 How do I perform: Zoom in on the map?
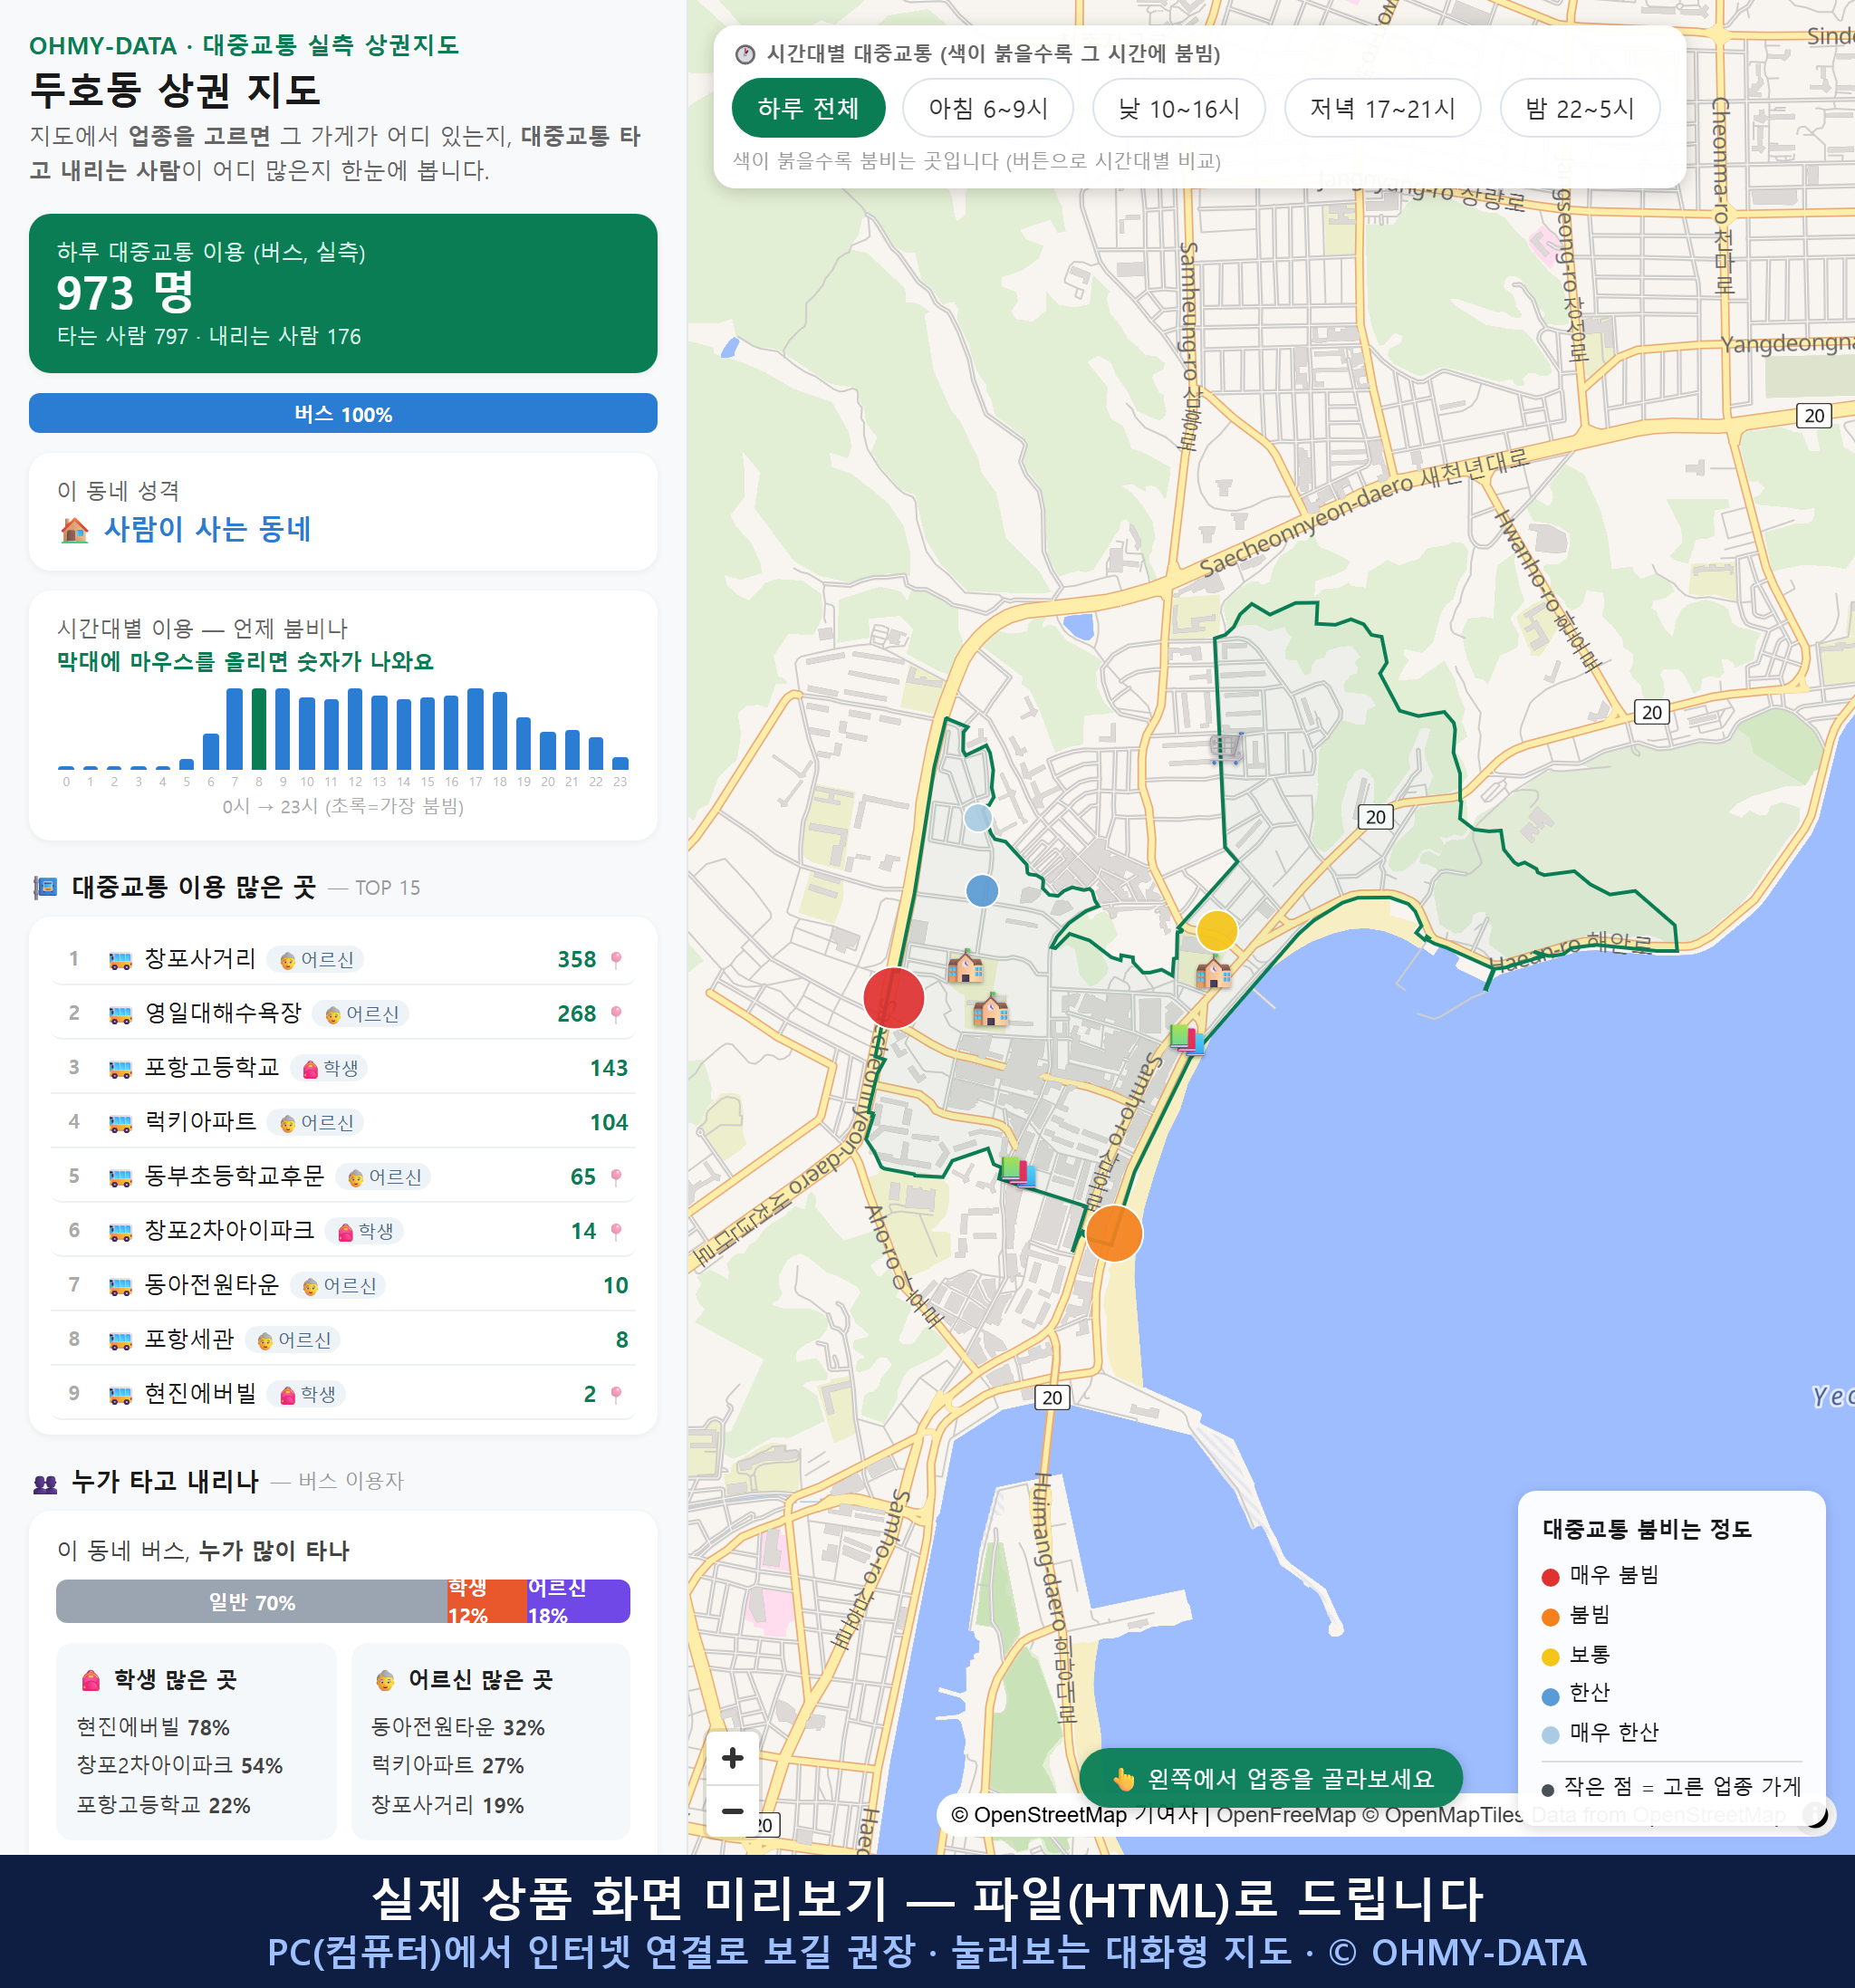click(x=733, y=1758)
